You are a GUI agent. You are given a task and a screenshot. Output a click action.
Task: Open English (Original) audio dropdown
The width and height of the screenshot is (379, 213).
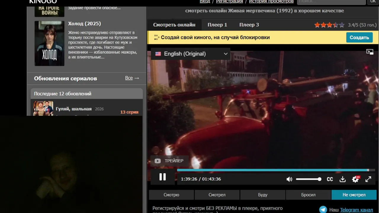click(191, 54)
